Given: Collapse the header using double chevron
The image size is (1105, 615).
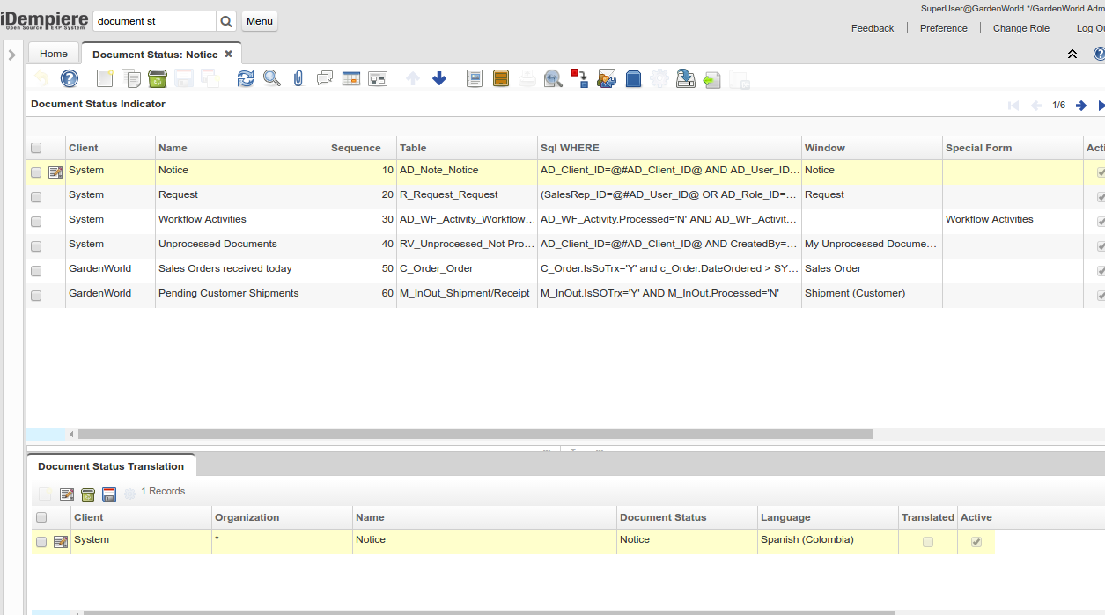Looking at the screenshot, I should point(1072,55).
